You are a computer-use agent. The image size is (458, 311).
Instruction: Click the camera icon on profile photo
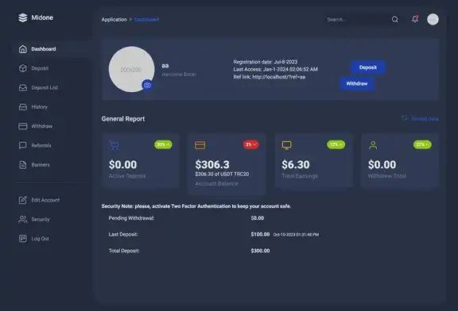pyautogui.click(x=147, y=85)
